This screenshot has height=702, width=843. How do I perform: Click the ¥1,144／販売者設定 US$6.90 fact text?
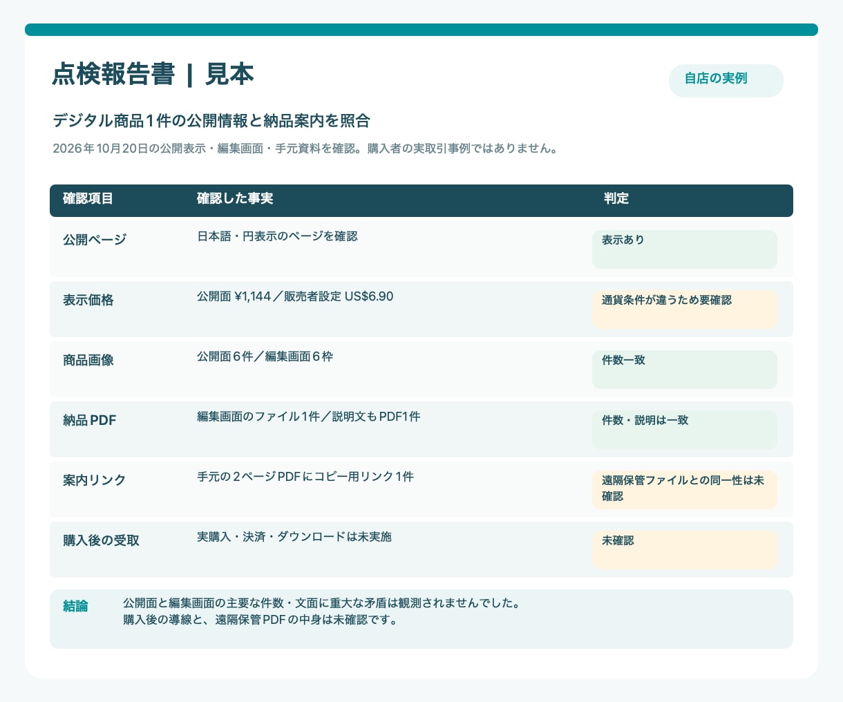295,296
